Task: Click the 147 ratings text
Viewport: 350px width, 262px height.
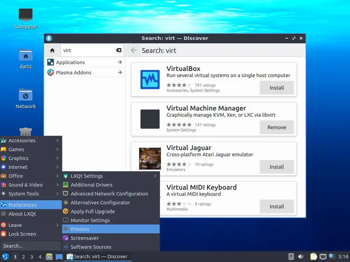Action: 205,125
